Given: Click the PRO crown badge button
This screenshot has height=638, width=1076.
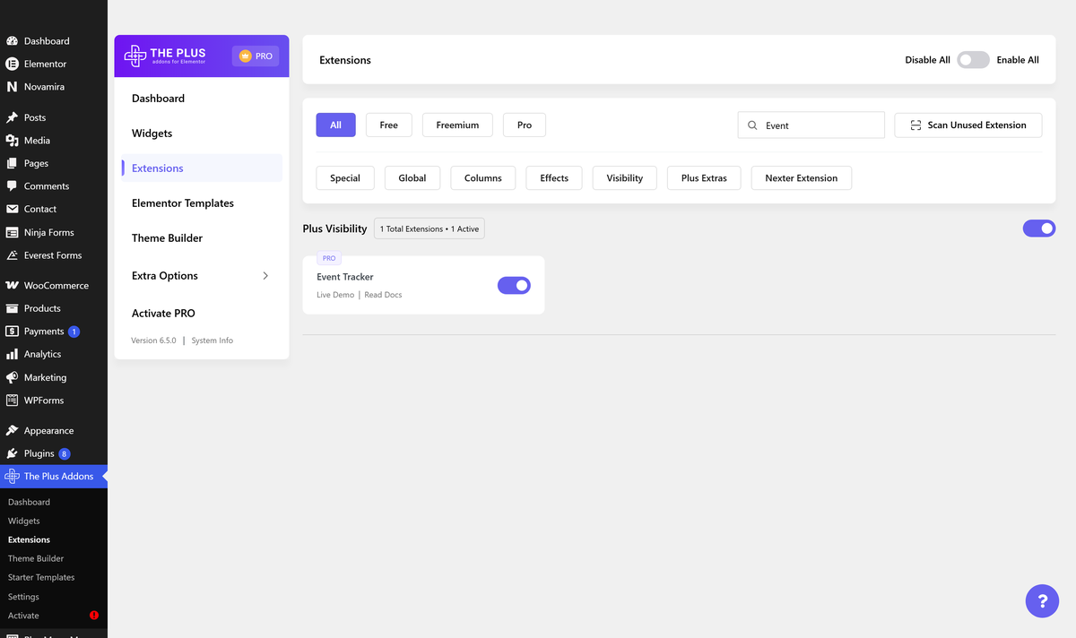Looking at the screenshot, I should coord(256,56).
